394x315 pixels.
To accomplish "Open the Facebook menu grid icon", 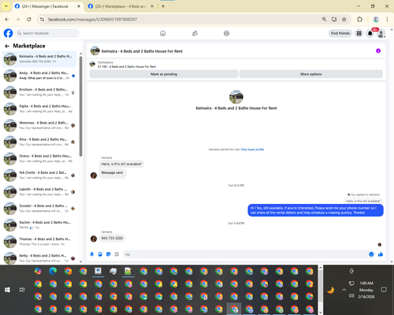I will (359, 33).
